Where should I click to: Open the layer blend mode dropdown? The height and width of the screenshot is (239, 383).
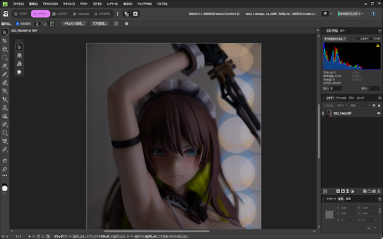pos(360,105)
